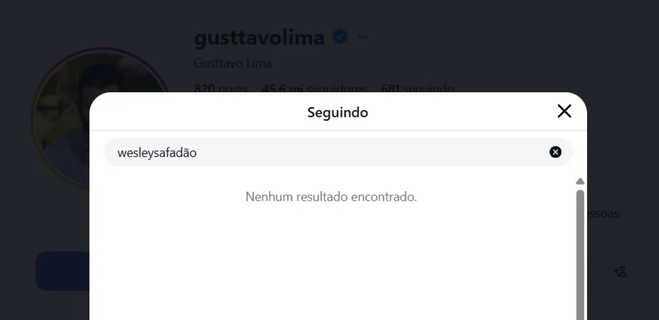Click the add-person suggestions icon button
Screen dimensions: 659x320
[621, 271]
